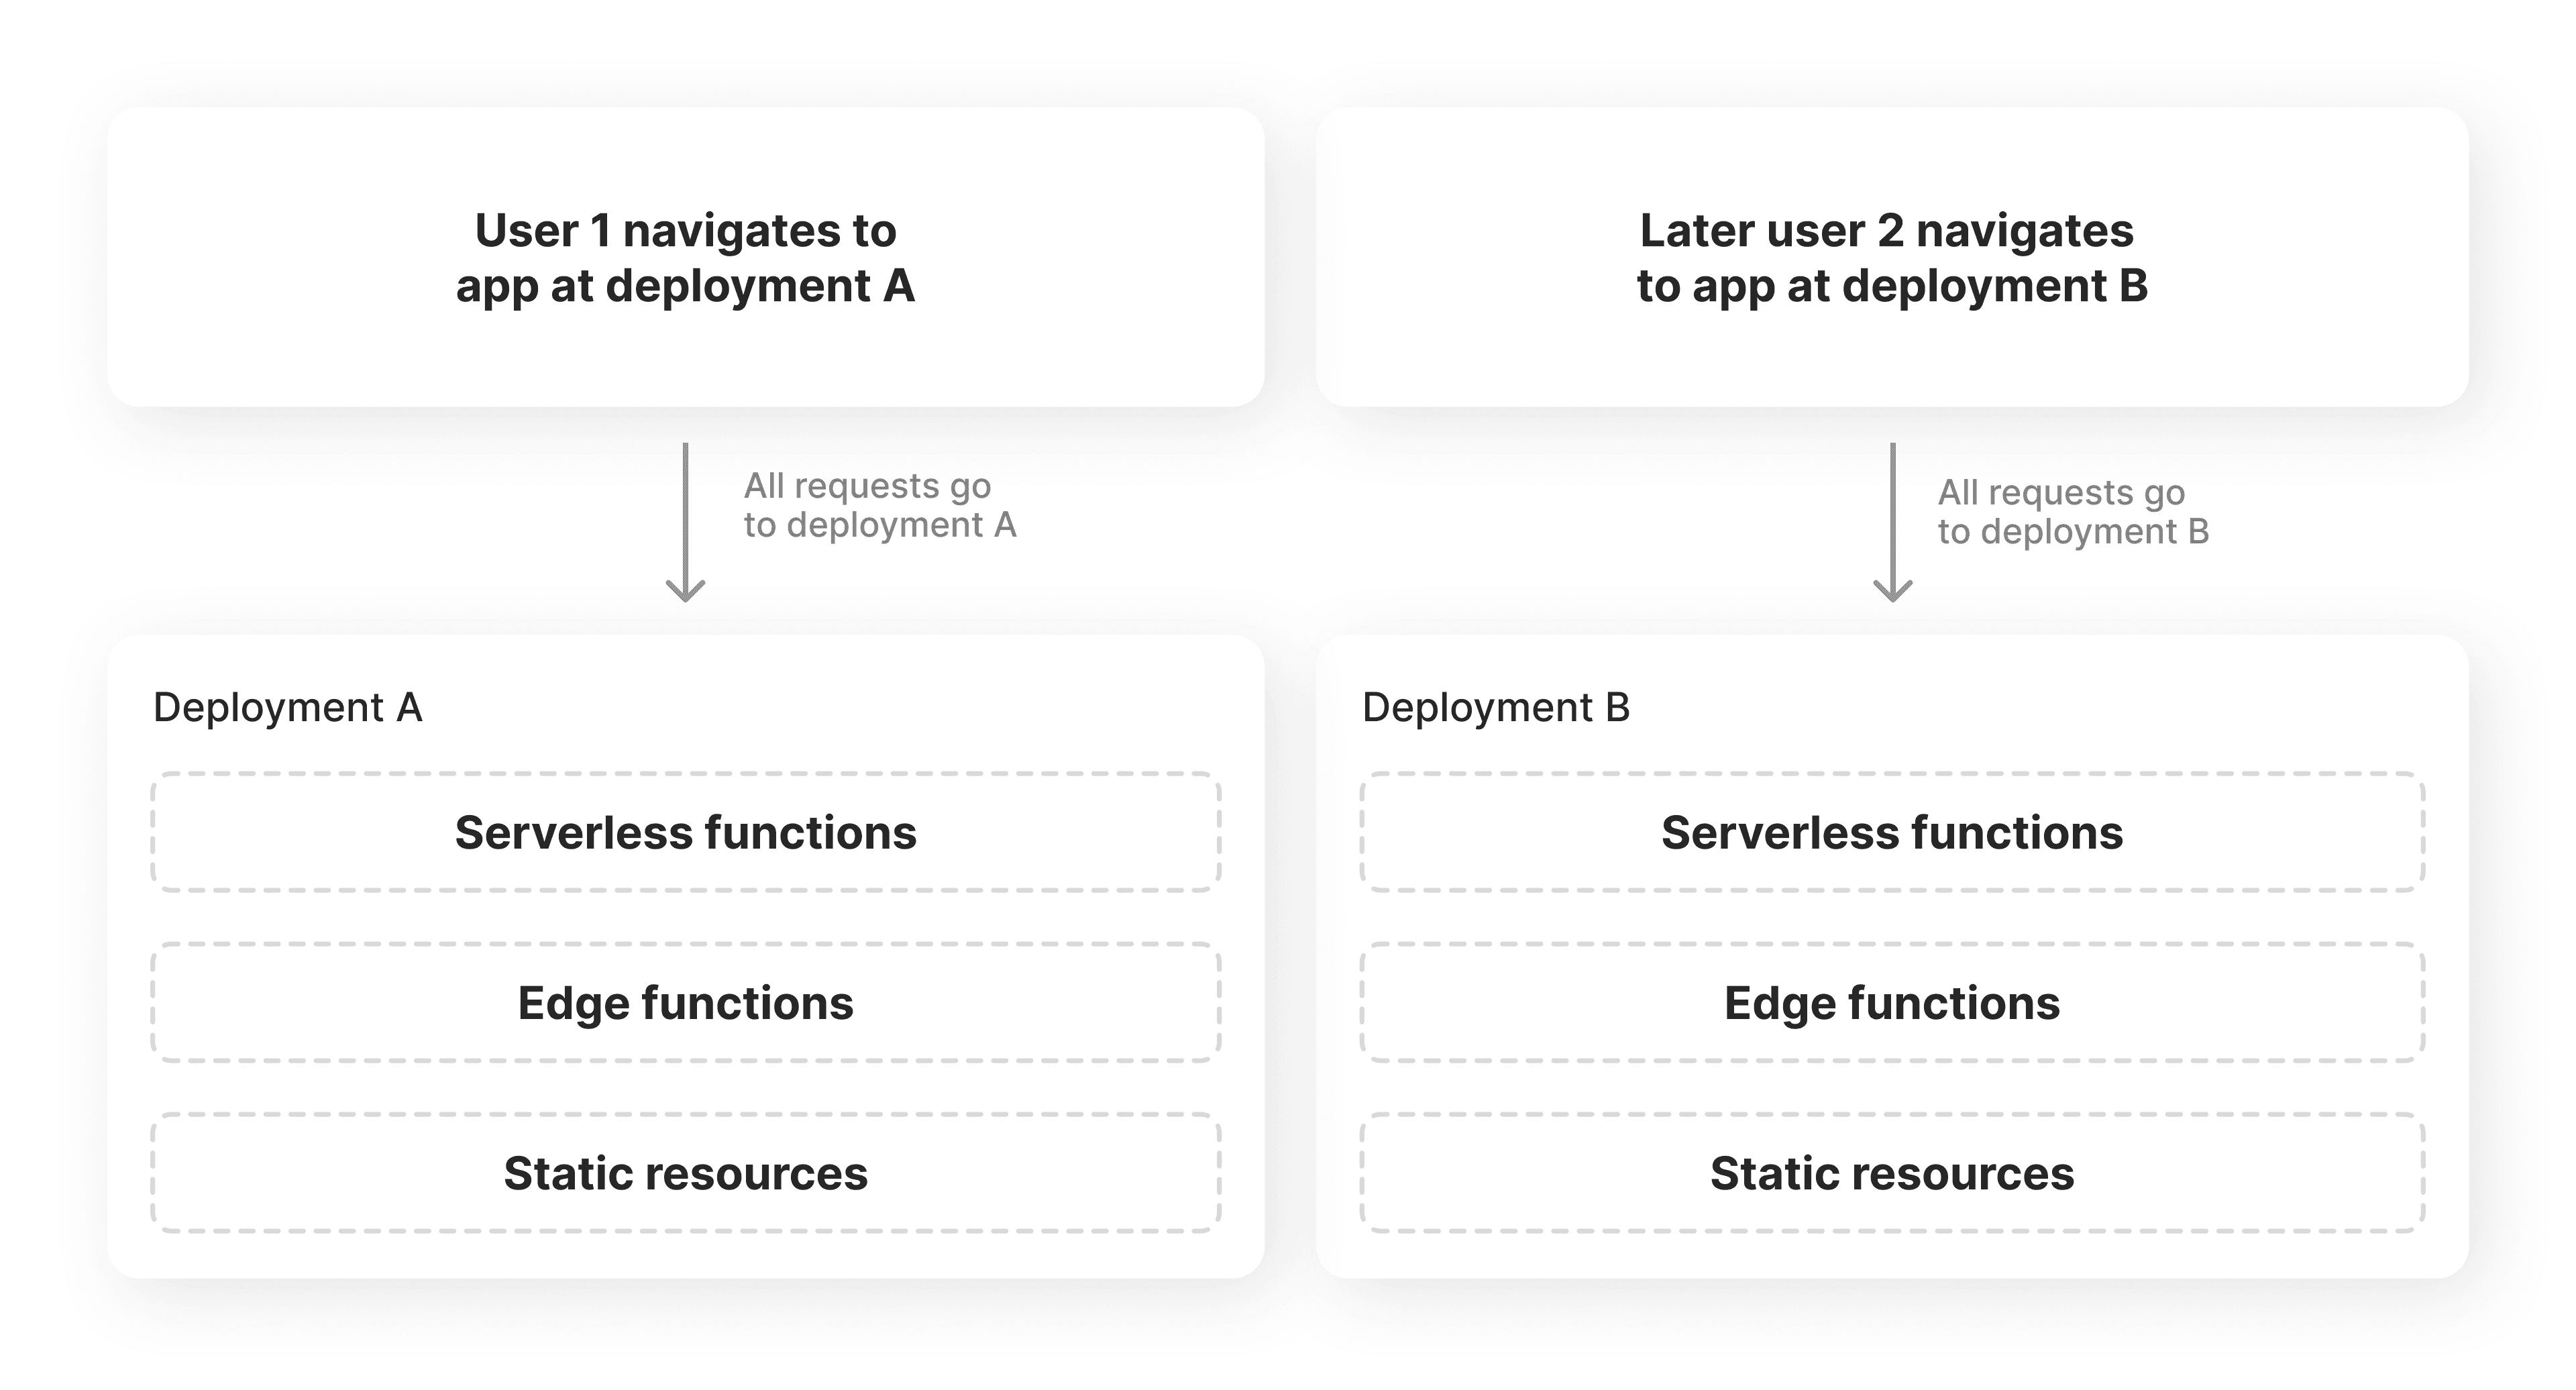This screenshot has height=1390, width=2576.
Task: Select Serverless functions box in Deployment A
Action: tap(686, 832)
